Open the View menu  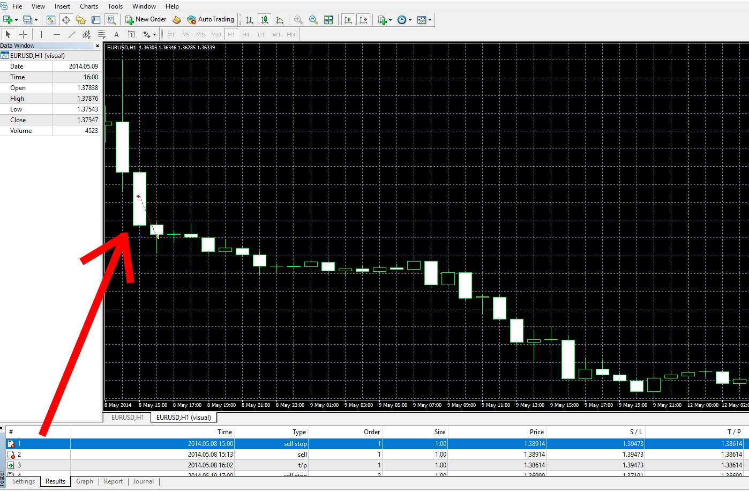[39, 6]
